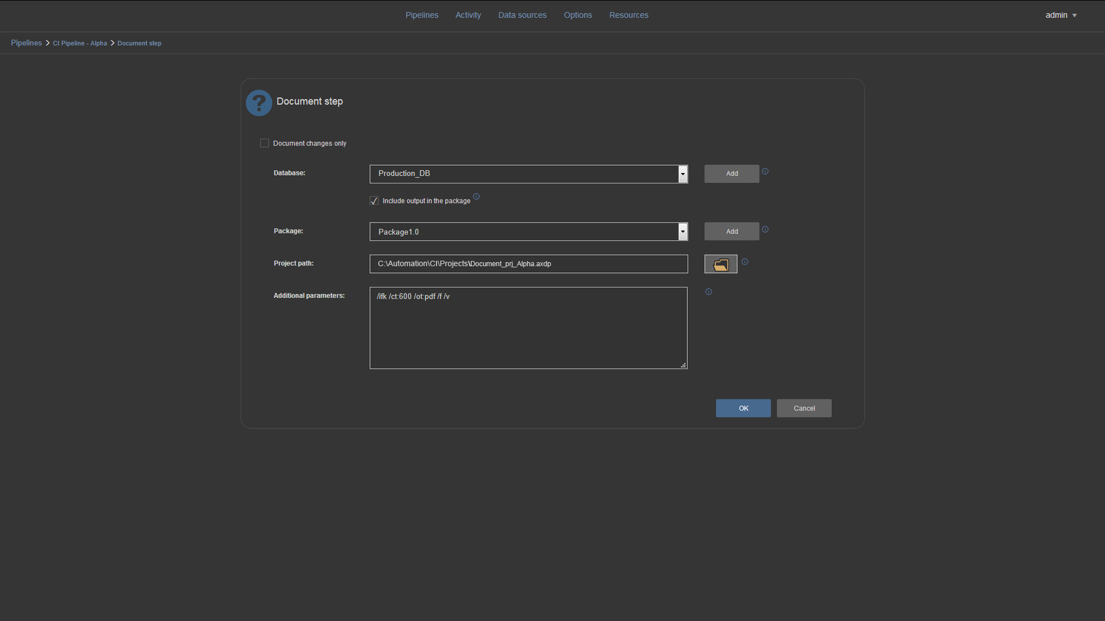Screen dimensions: 1105x621
Task: Click Add button for Package
Action: [x=731, y=232]
